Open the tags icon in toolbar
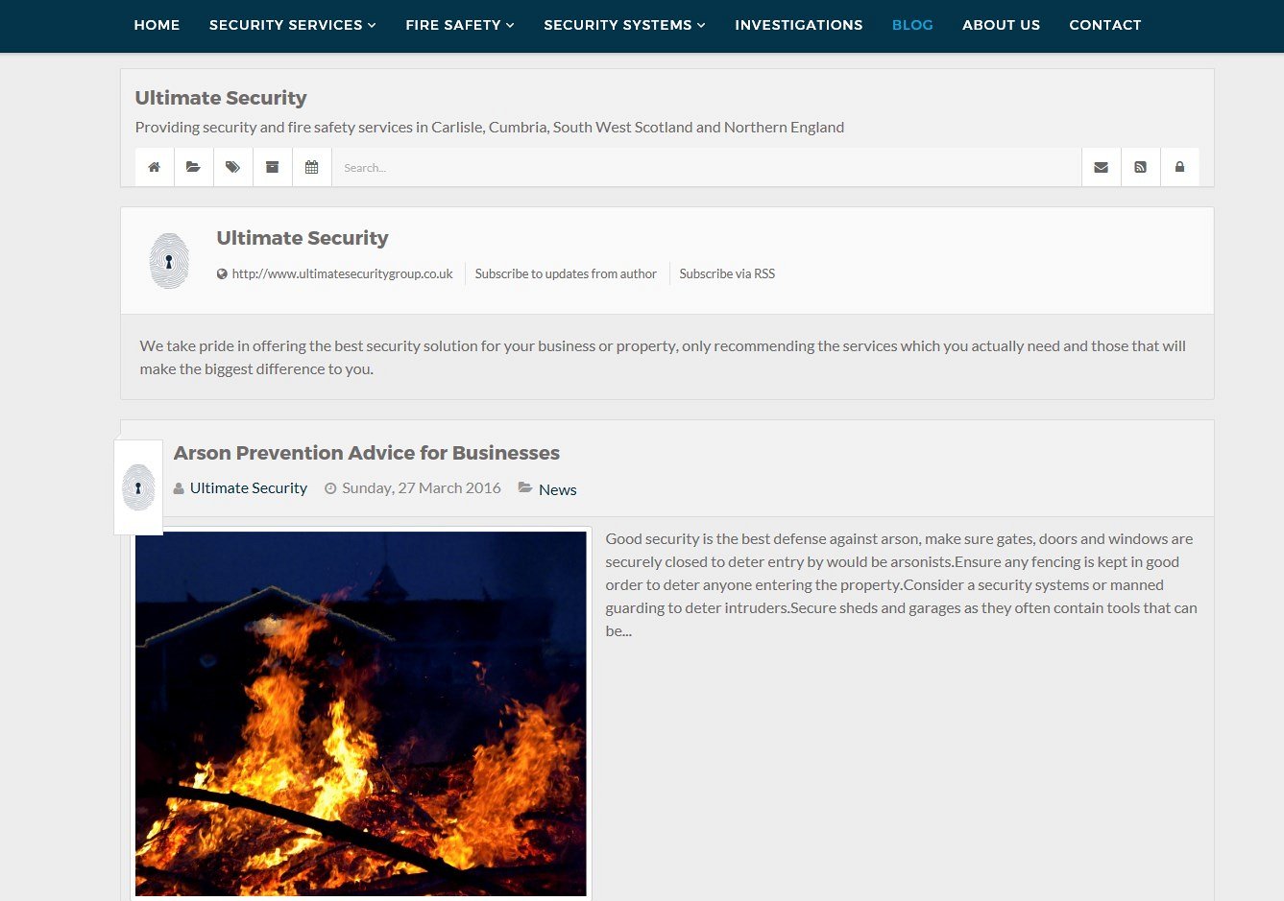Screen dimensions: 1284x901 (x=232, y=167)
